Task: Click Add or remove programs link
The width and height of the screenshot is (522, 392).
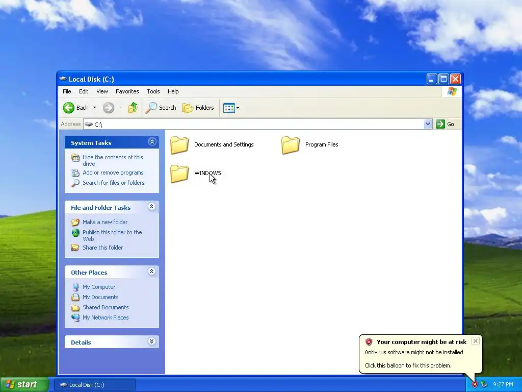Action: click(113, 173)
